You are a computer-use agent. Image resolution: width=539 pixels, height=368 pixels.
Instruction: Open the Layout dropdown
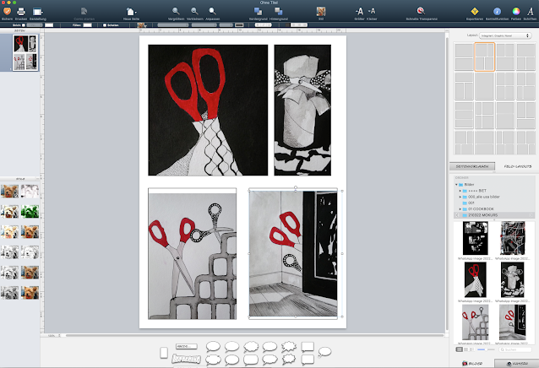(x=505, y=35)
